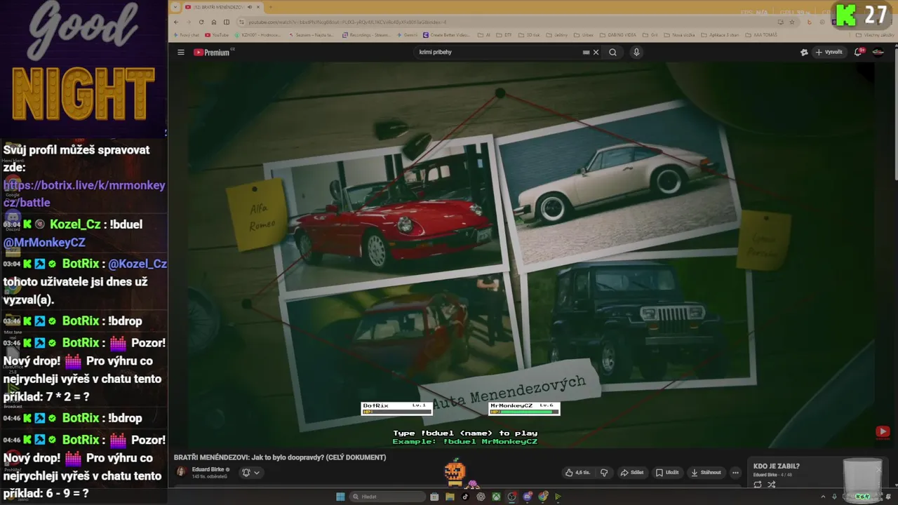
Task: Click the Windows Start button
Action: tap(340, 497)
